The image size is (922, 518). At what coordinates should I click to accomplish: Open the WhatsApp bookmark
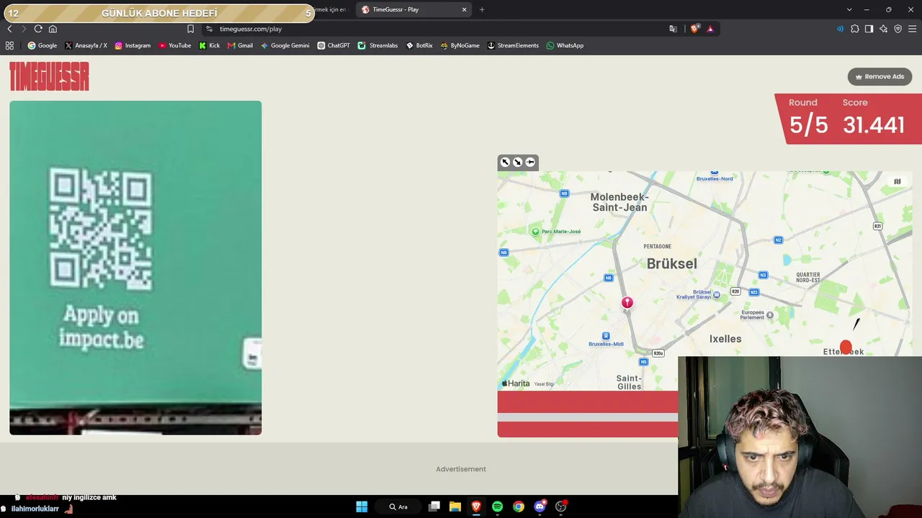(565, 45)
